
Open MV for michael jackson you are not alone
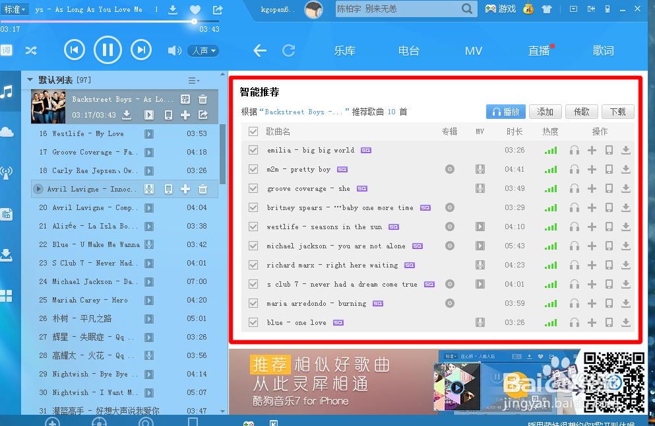pos(480,246)
